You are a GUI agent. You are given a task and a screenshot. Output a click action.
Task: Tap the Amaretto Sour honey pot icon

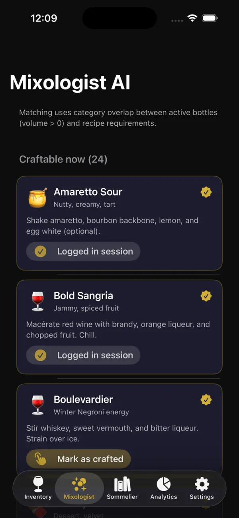coord(37,198)
